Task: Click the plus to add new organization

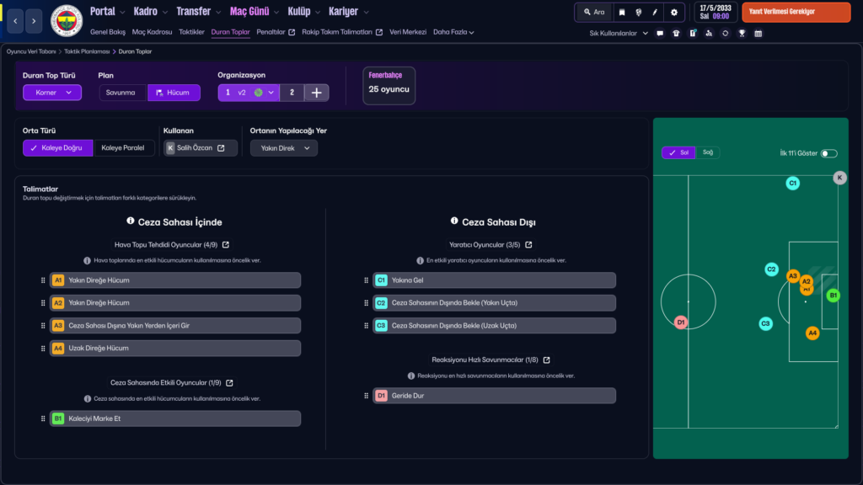Action: click(x=316, y=91)
